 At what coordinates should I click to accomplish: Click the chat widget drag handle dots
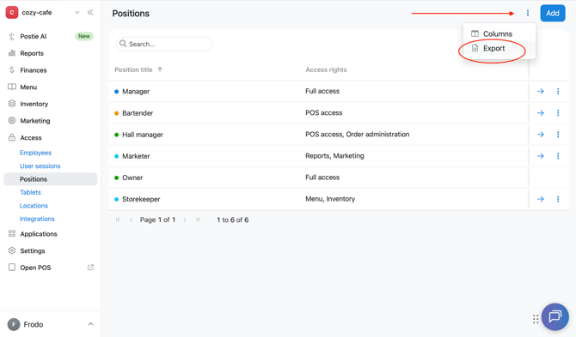[x=536, y=319]
